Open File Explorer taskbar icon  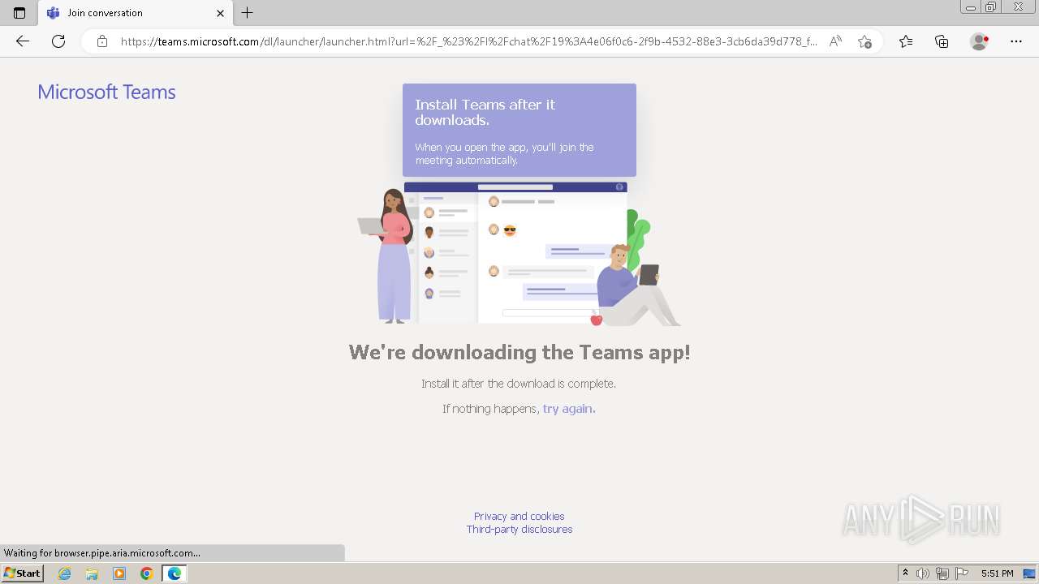(92, 573)
